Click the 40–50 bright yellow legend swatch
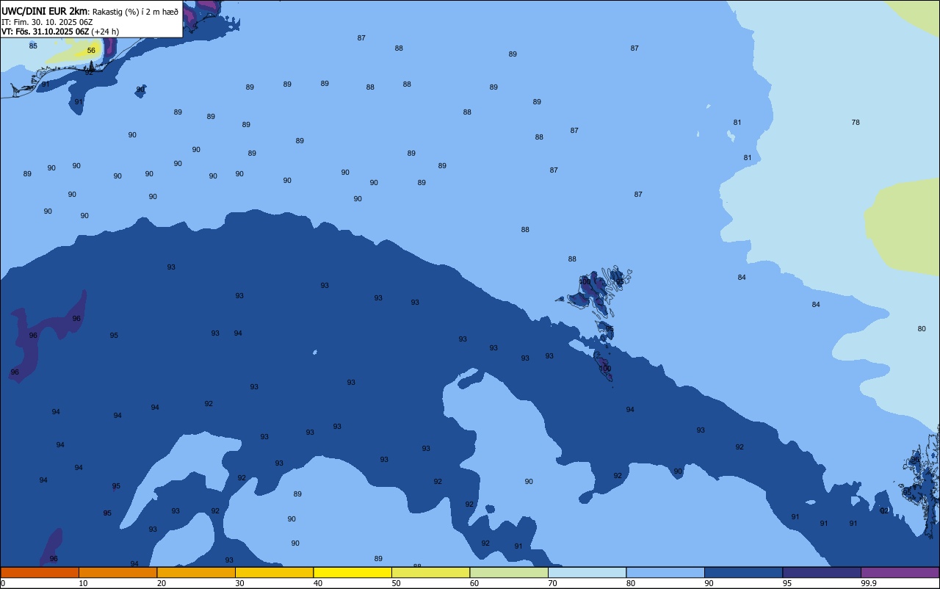The height and width of the screenshot is (589, 940). (352, 572)
